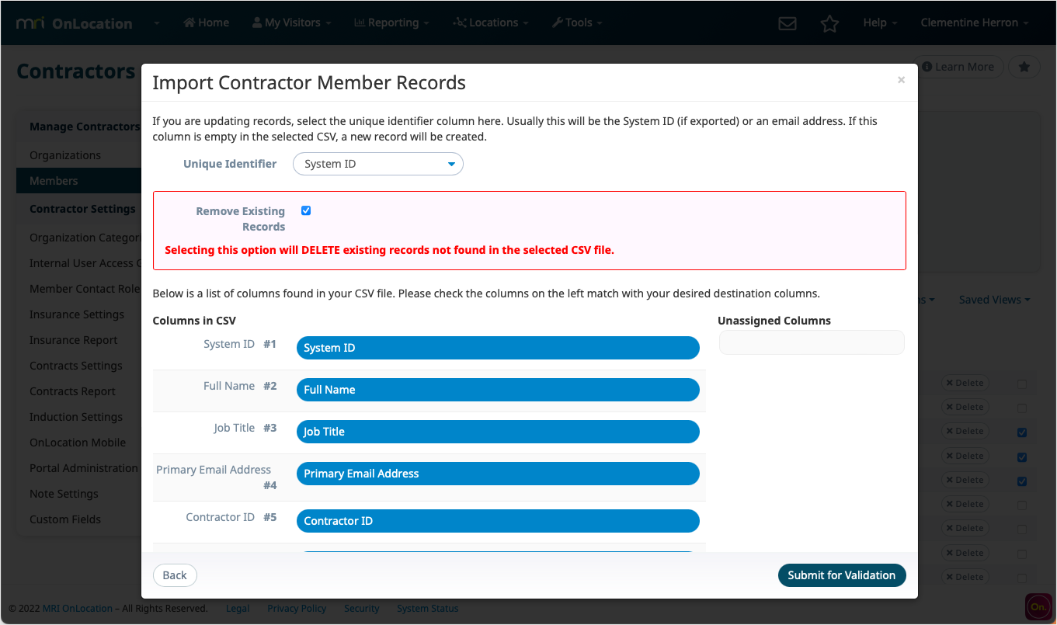Open Custom Fields in the sidebar
The width and height of the screenshot is (1057, 625).
tap(65, 519)
